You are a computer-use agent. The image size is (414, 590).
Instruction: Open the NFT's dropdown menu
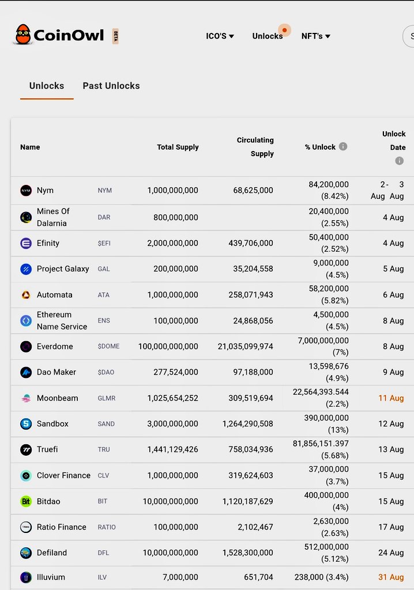click(x=315, y=36)
